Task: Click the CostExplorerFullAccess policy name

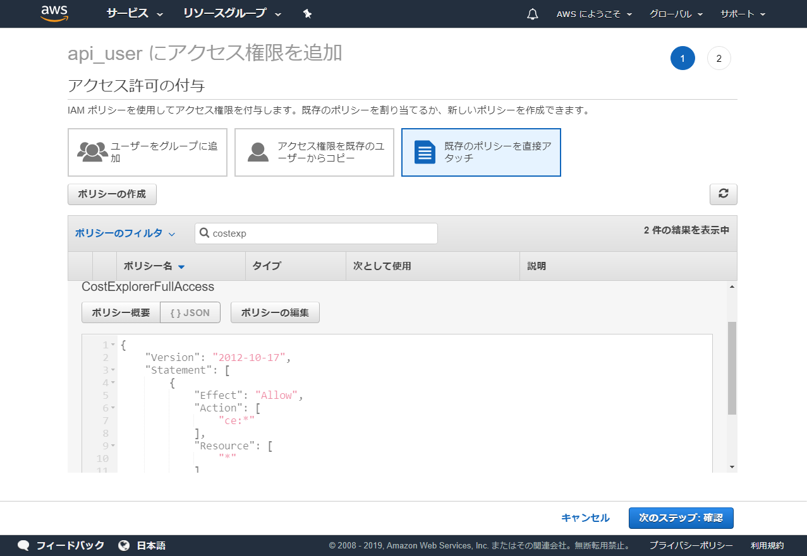Action: [148, 287]
